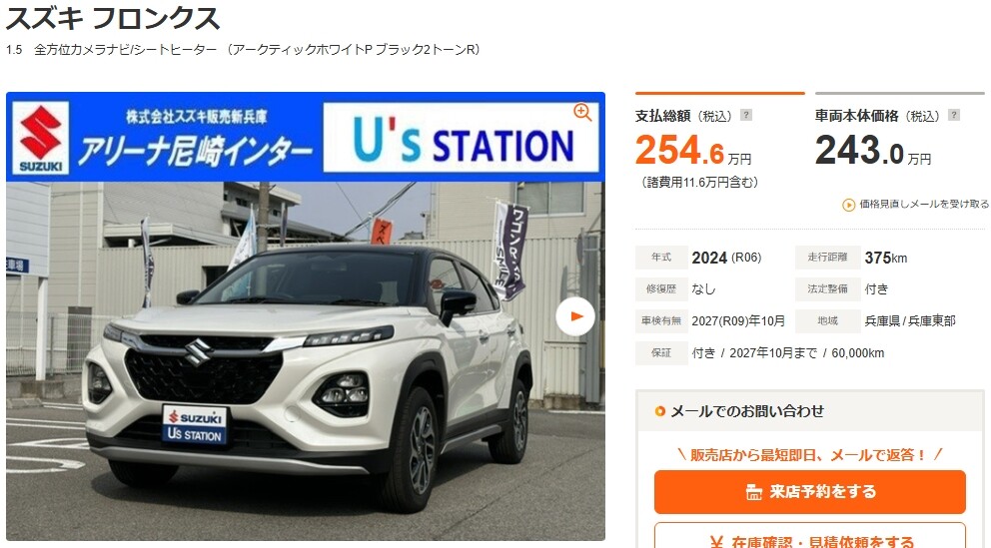Click the main Fronx car photo

(x=306, y=361)
